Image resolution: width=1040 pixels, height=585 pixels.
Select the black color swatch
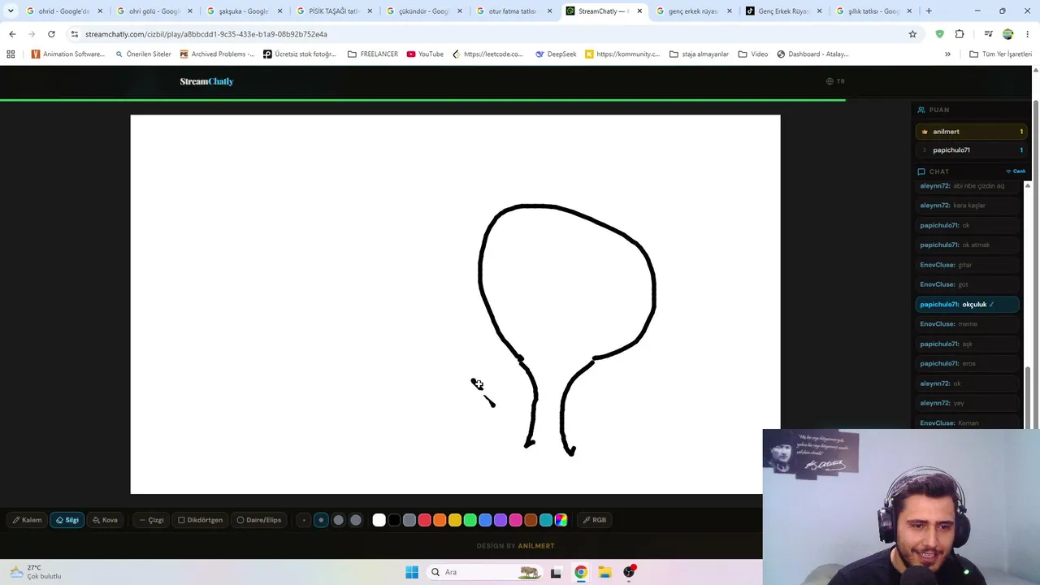(394, 520)
